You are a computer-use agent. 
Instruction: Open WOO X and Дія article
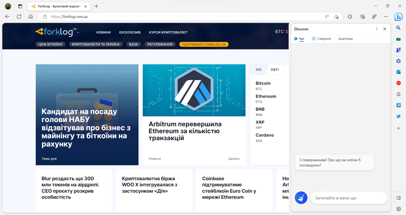[149, 185]
